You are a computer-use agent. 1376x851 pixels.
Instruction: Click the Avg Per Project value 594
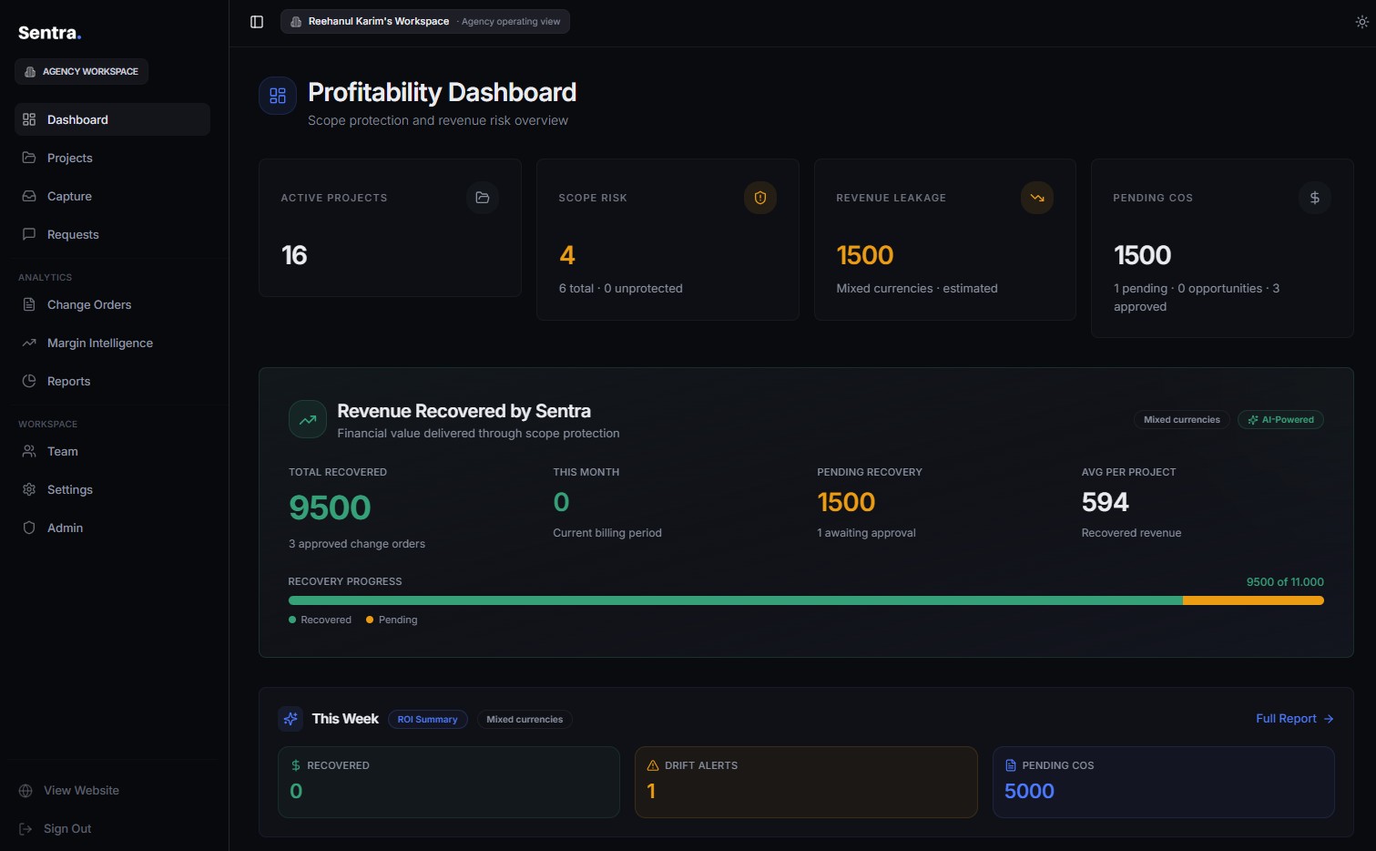click(x=1105, y=502)
